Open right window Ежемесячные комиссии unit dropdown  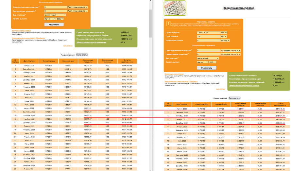230,54
